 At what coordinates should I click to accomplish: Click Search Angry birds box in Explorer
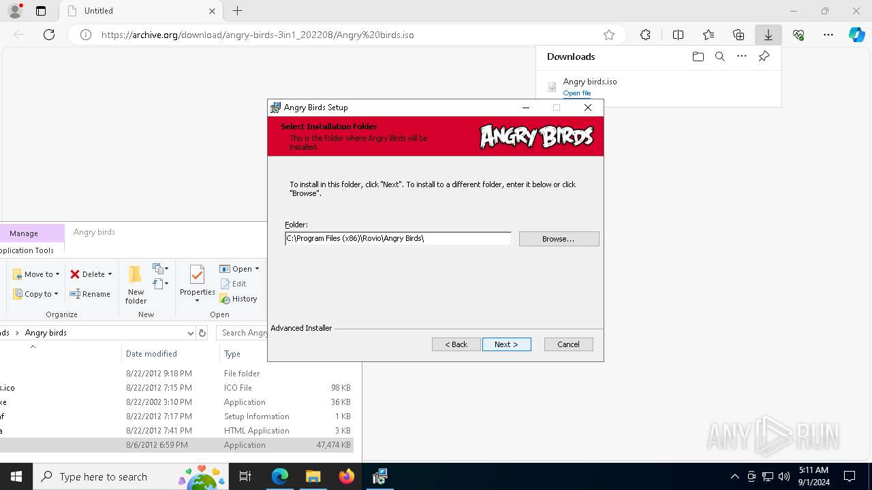click(242, 333)
